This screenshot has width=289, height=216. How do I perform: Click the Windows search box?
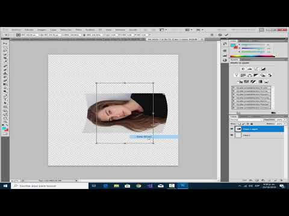[x=49, y=186]
